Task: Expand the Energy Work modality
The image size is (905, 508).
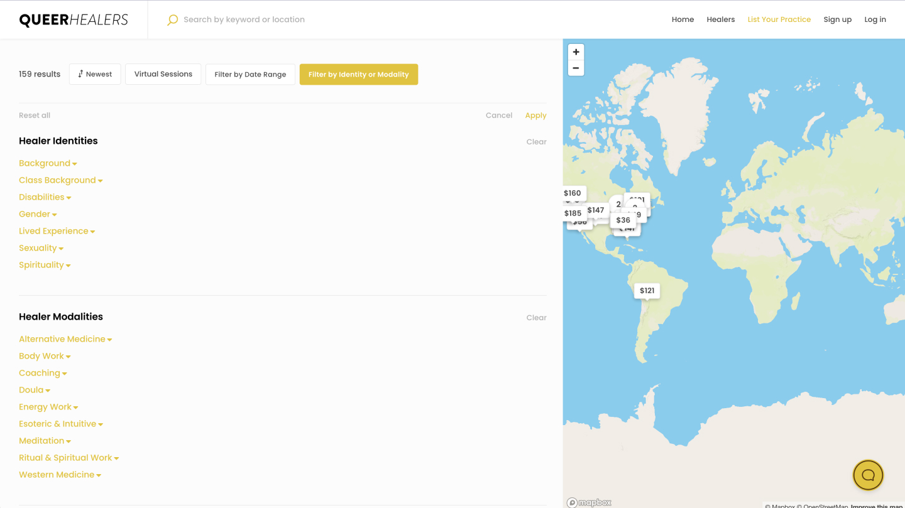Action: click(x=48, y=407)
